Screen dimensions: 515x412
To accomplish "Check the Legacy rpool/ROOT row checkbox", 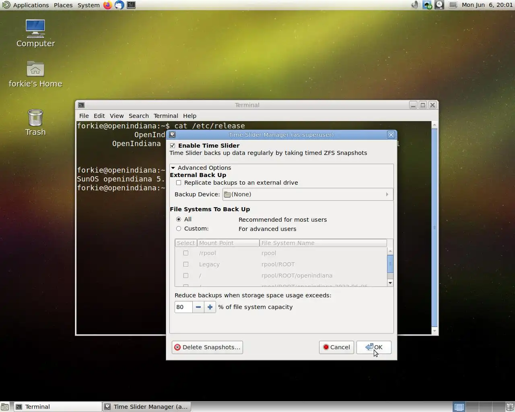I will coord(186,264).
